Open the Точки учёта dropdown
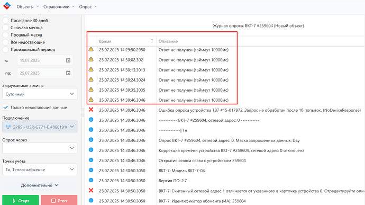Screen dimensions: 365x205 [40, 170]
